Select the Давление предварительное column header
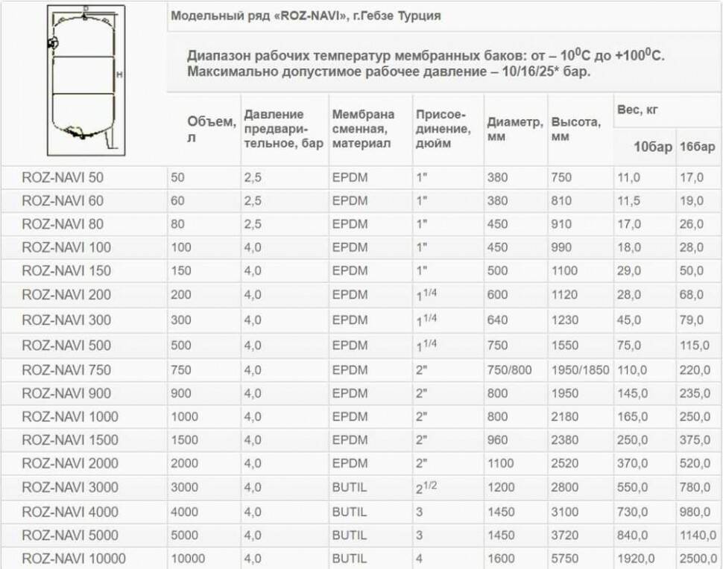Image resolution: width=723 pixels, height=569 pixels. click(283, 129)
